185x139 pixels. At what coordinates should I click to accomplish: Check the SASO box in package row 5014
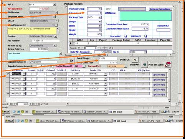(138, 43)
